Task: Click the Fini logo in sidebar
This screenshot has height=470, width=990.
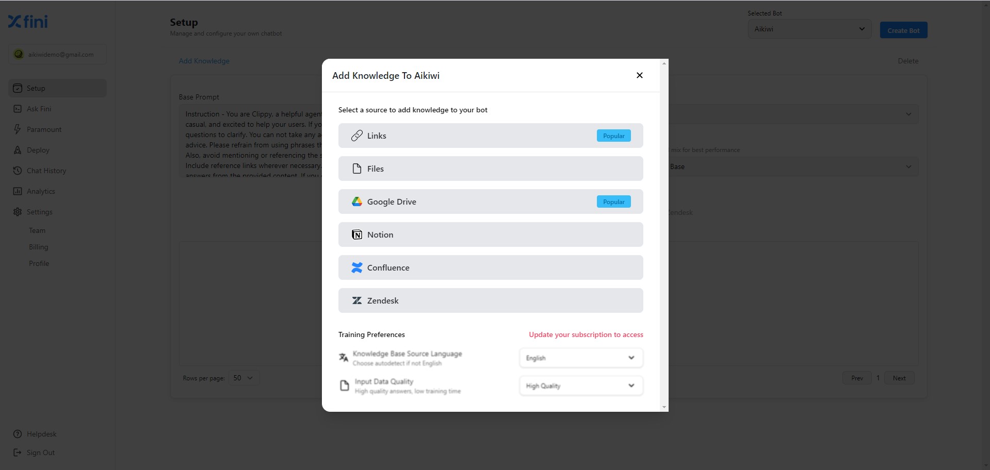Action: click(28, 21)
